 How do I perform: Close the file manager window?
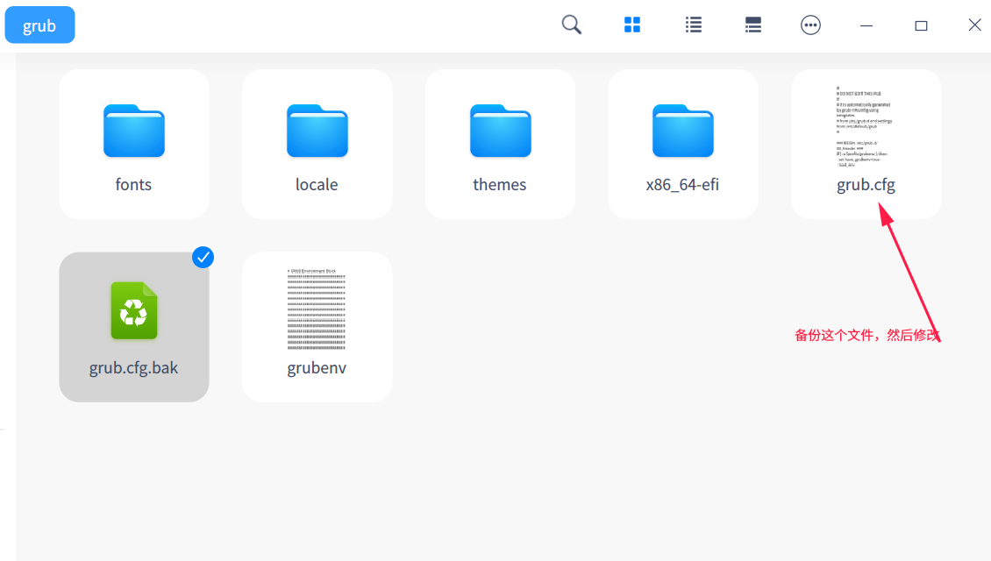(x=974, y=25)
